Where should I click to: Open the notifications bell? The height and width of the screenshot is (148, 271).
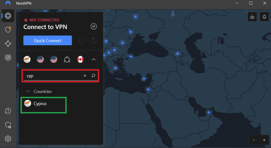(x=264, y=17)
